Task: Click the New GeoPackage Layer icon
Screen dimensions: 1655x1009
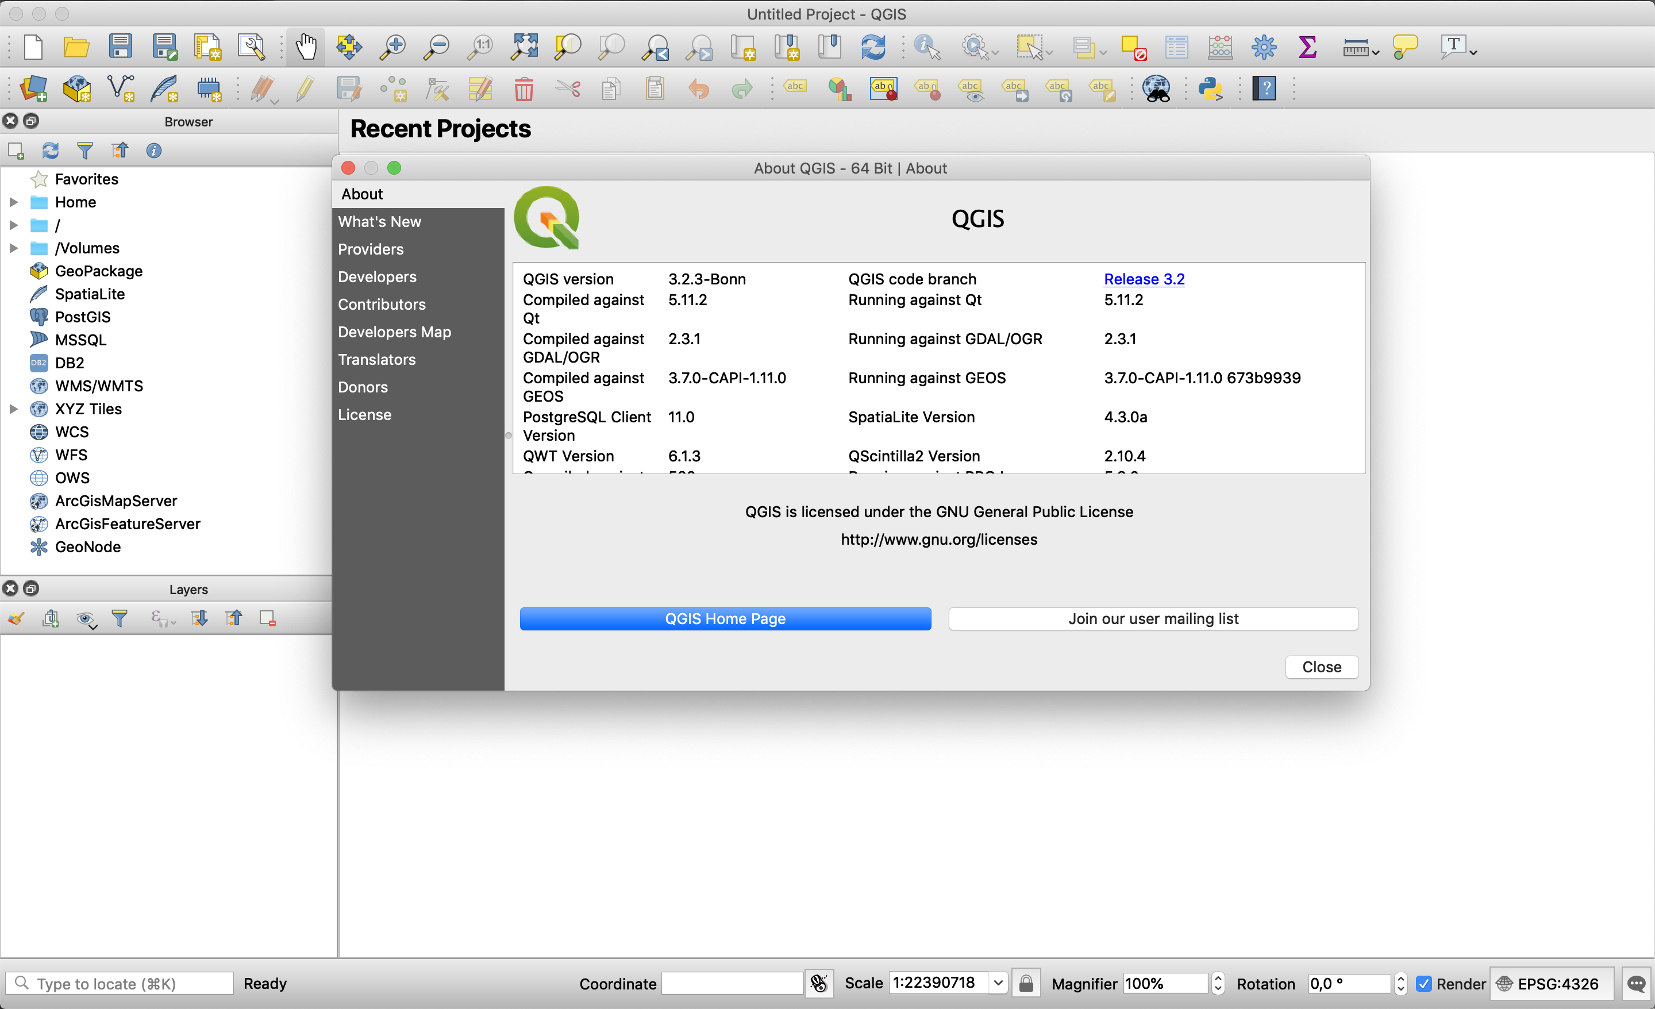Action: 77,88
